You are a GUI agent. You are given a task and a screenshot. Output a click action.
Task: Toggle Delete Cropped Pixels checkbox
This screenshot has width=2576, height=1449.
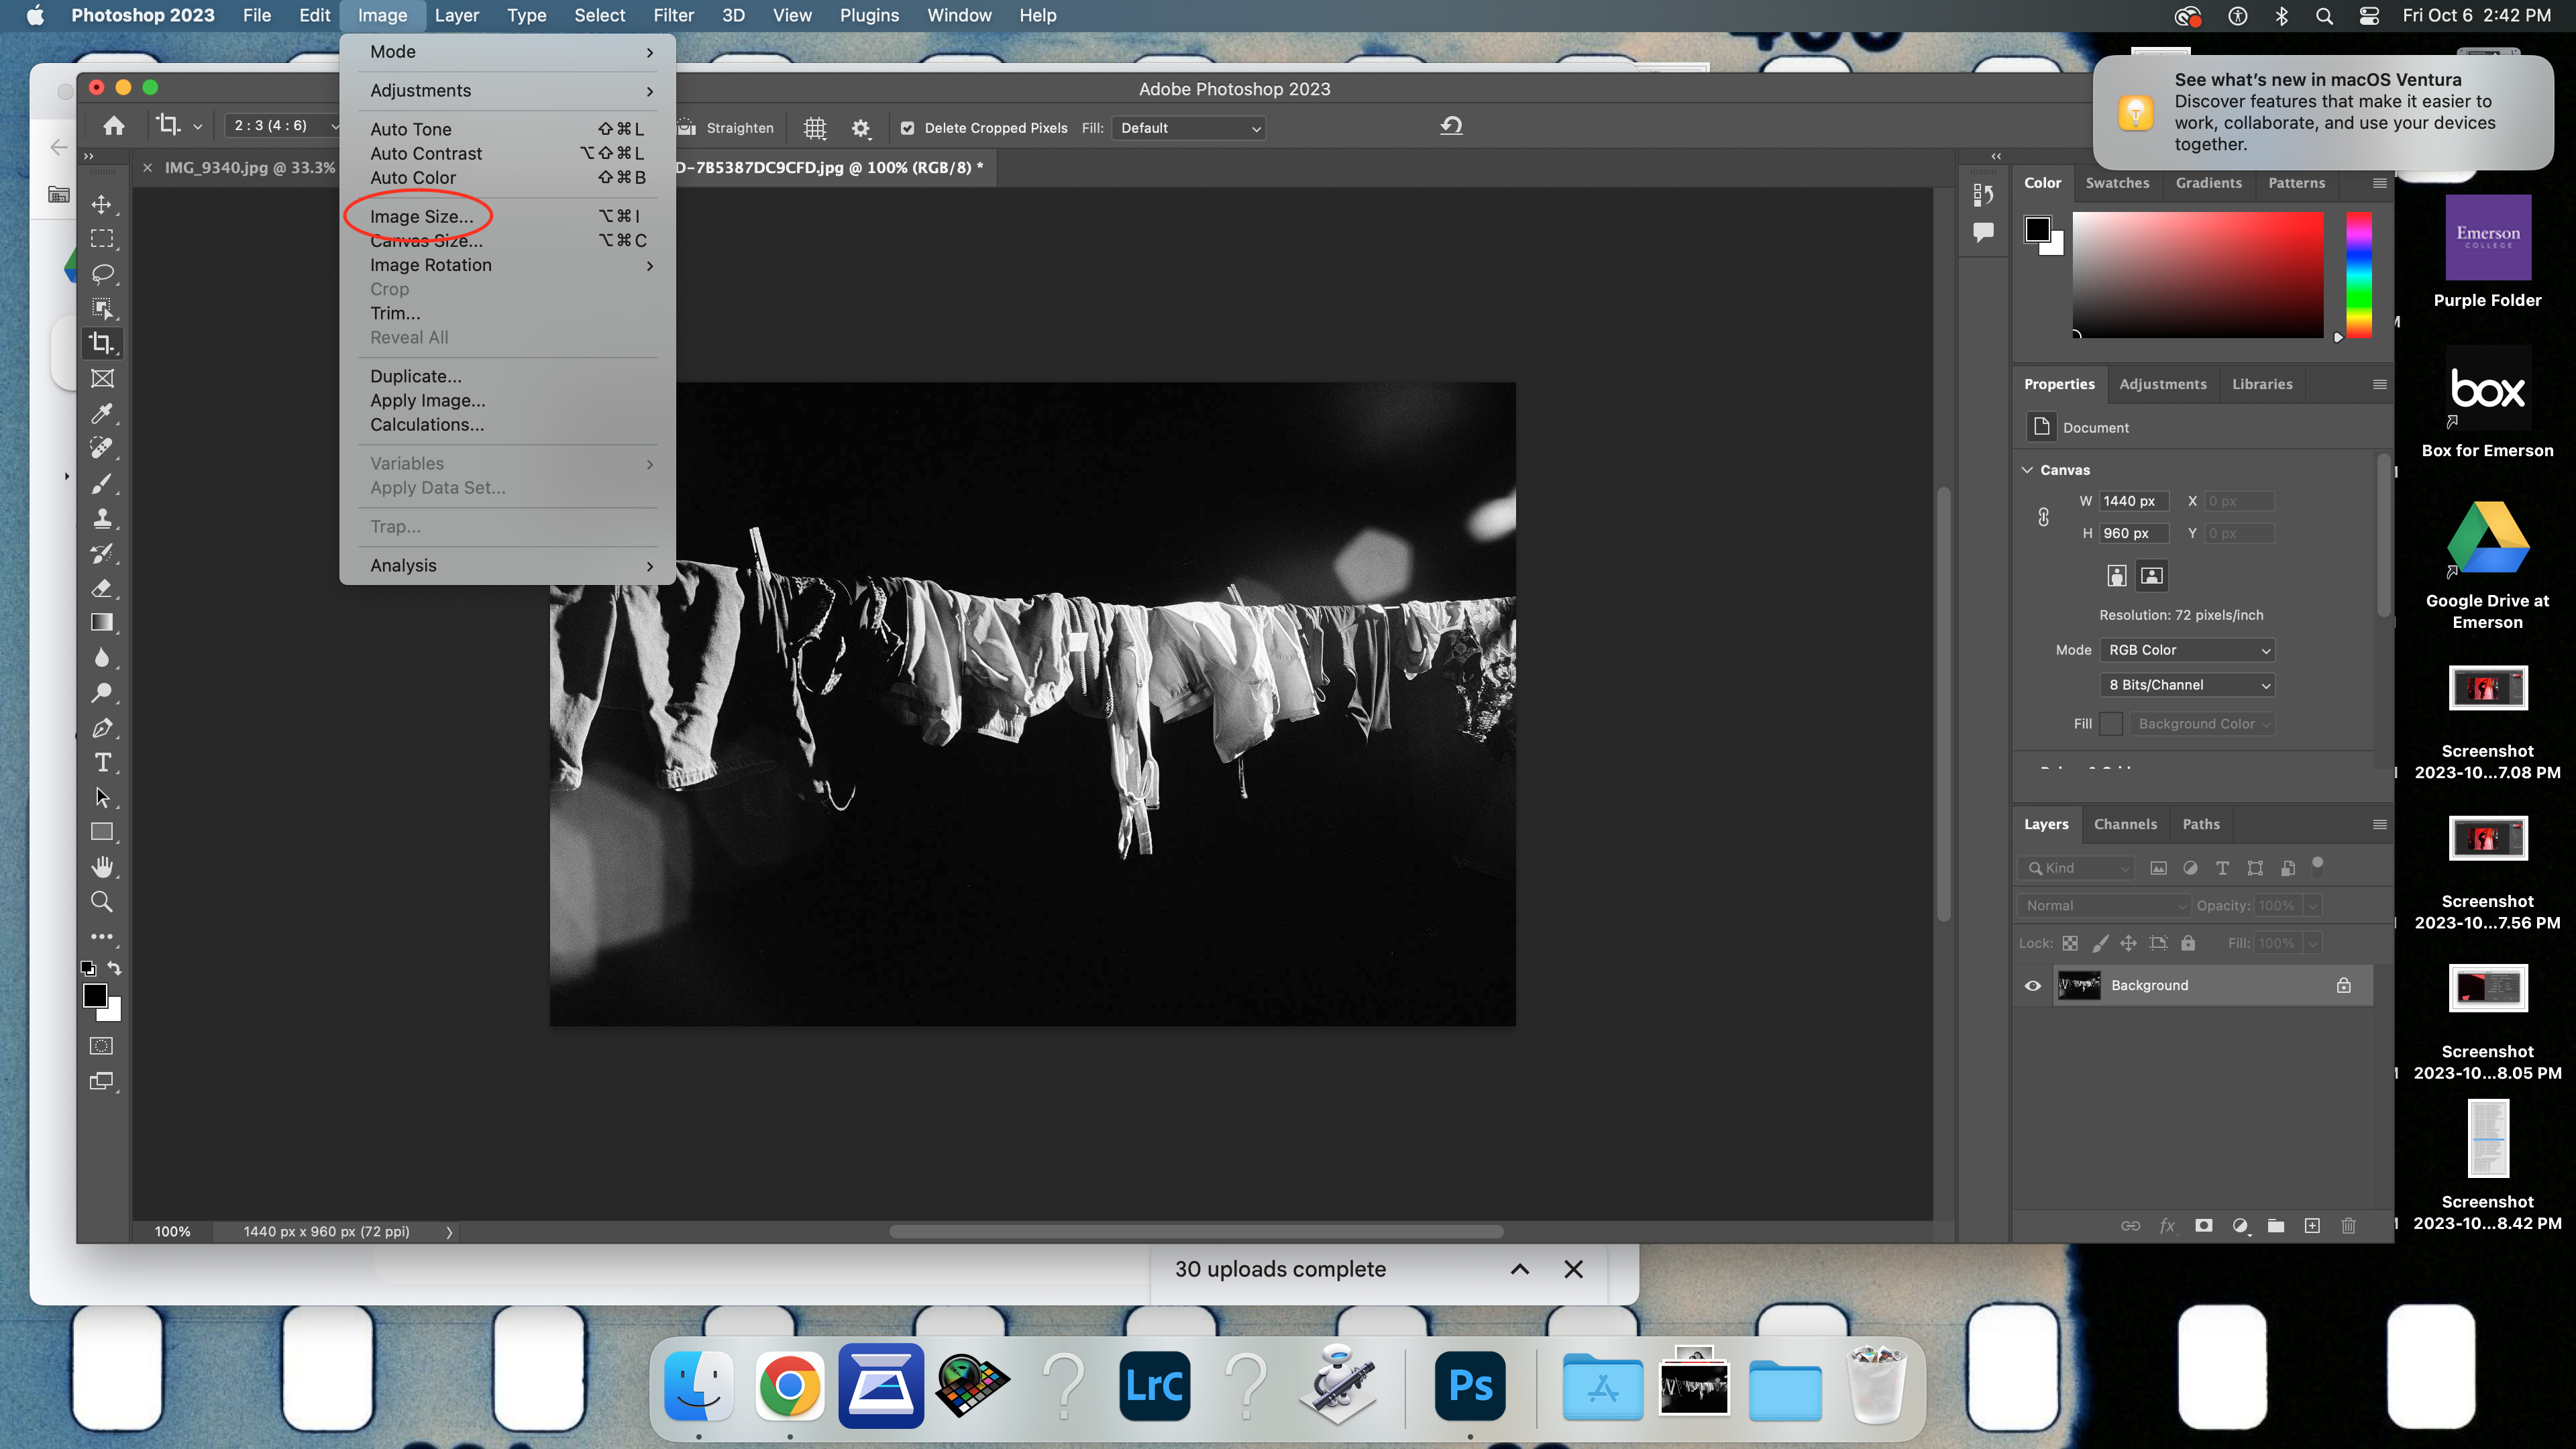[x=907, y=128]
